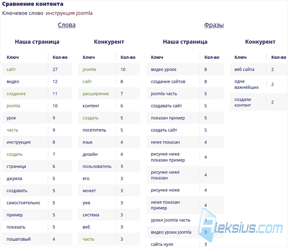Image resolution: width=288 pixels, height=247 pixels.
Task: Select the 'самостоятельно' word row
Action: pyautogui.click(x=37, y=203)
